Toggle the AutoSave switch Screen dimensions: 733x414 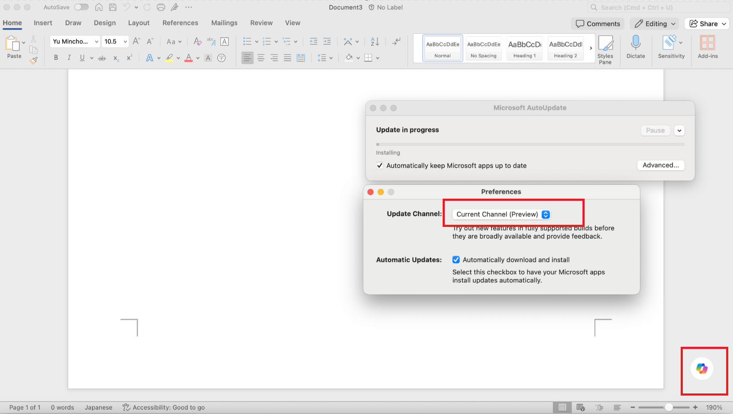point(81,7)
